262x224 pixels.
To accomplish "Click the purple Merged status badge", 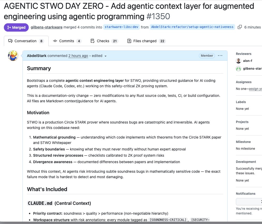I will coord(16,27).
